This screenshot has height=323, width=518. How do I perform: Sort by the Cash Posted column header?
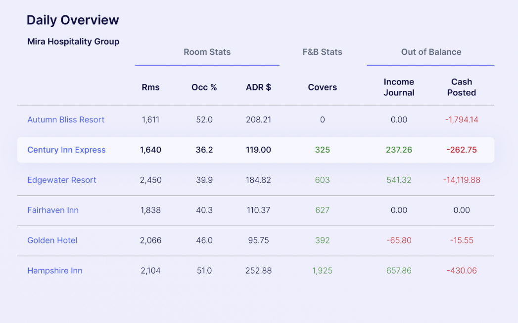(462, 87)
